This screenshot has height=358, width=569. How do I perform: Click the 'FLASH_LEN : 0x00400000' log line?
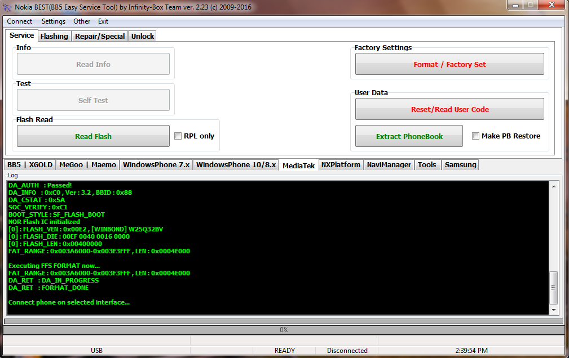55,244
